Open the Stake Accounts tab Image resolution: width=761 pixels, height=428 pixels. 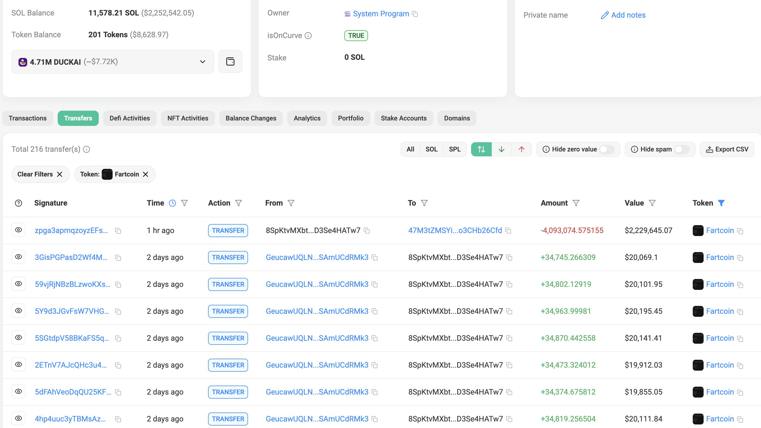pos(404,118)
